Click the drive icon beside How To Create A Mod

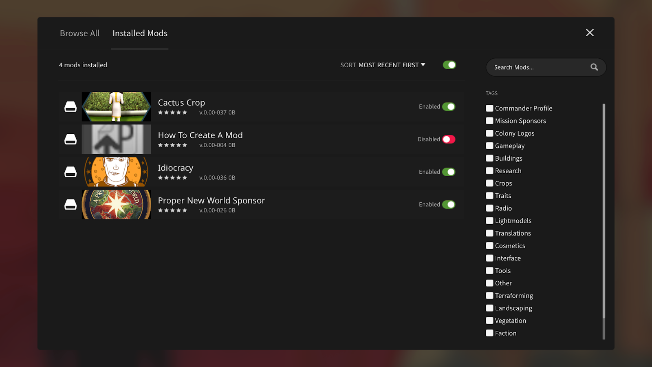click(70, 139)
